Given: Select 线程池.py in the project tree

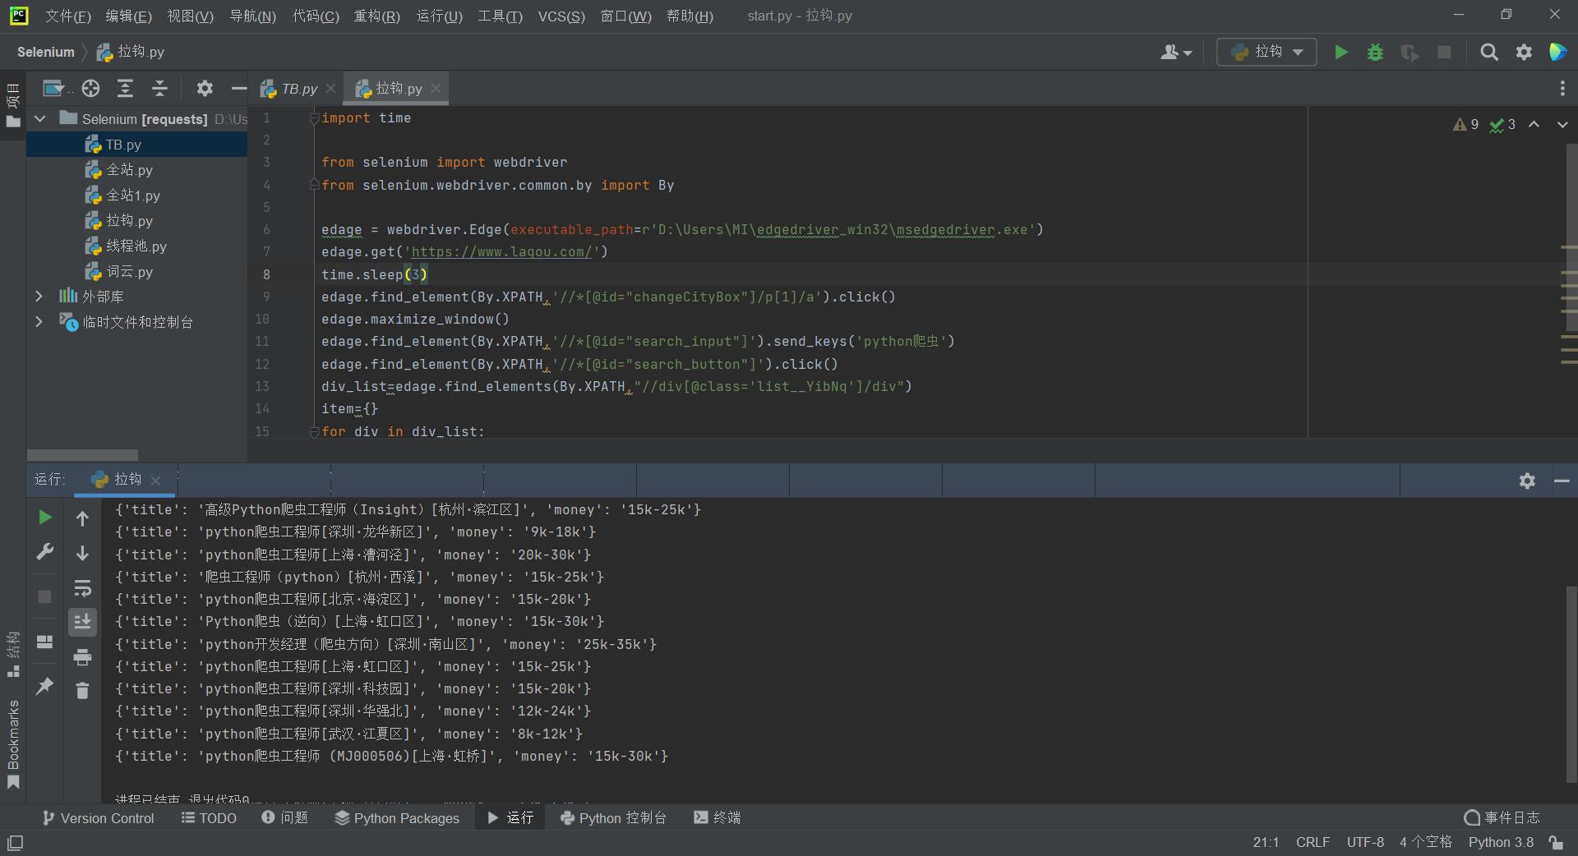Looking at the screenshot, I should 136,246.
